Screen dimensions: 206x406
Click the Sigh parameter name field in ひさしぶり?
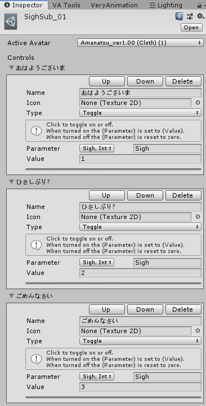click(x=167, y=263)
